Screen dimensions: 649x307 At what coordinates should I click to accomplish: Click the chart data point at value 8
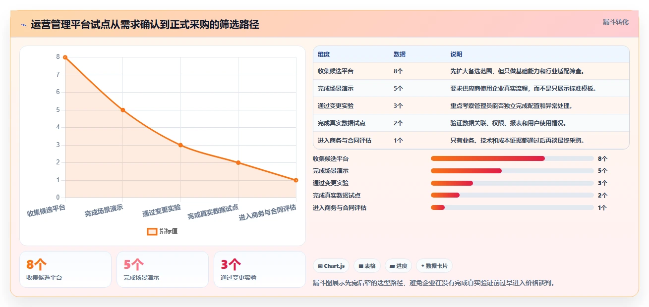(x=65, y=57)
